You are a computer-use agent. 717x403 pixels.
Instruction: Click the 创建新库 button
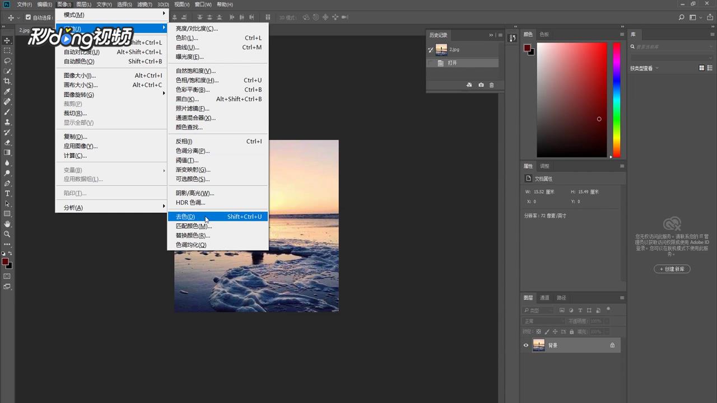pos(672,269)
